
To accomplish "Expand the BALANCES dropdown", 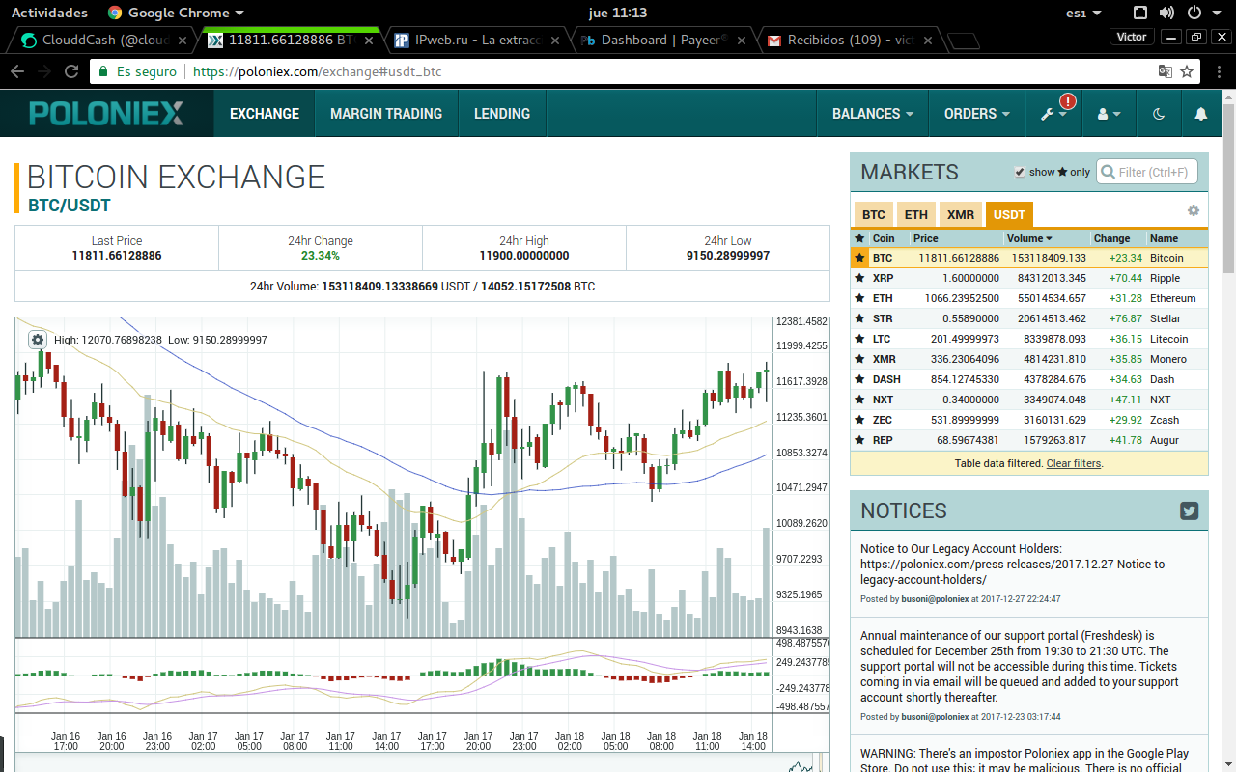I will (x=873, y=114).
